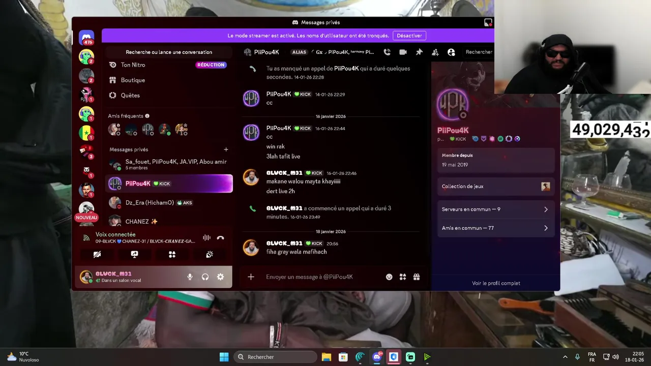Open Voir le profil complet link
651x366 pixels.
pyautogui.click(x=496, y=283)
